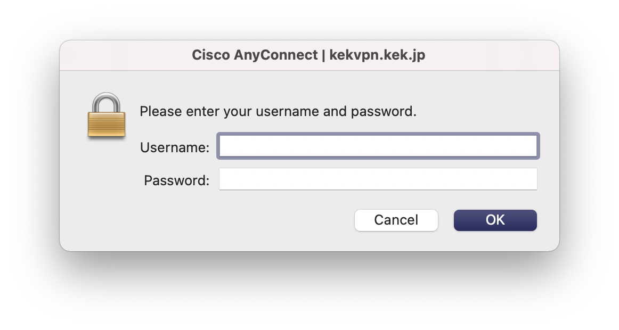Viewport: 619px width, 330px height.
Task: Click the kekvpn.kek.jp server name in title
Action: click(377, 55)
